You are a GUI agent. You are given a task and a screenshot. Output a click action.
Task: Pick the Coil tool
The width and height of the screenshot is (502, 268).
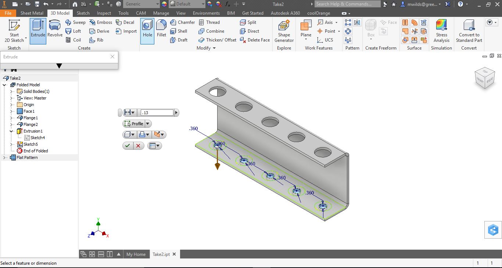point(73,40)
